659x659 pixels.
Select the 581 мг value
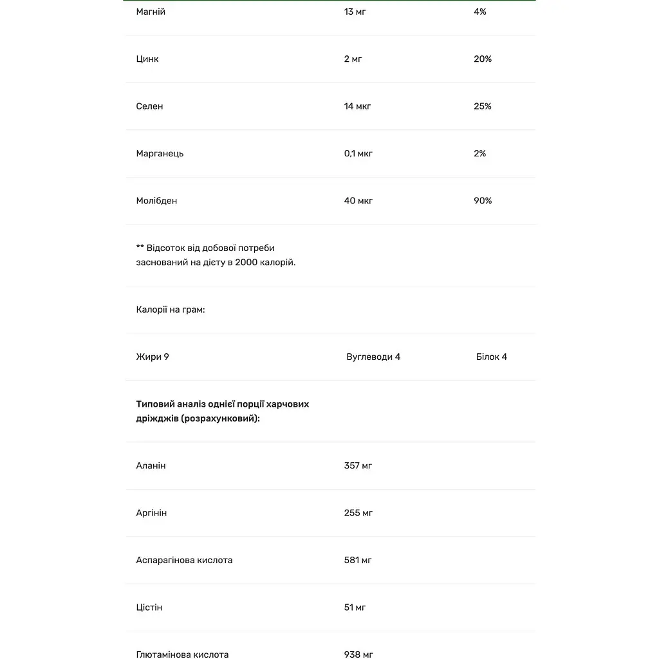(358, 561)
